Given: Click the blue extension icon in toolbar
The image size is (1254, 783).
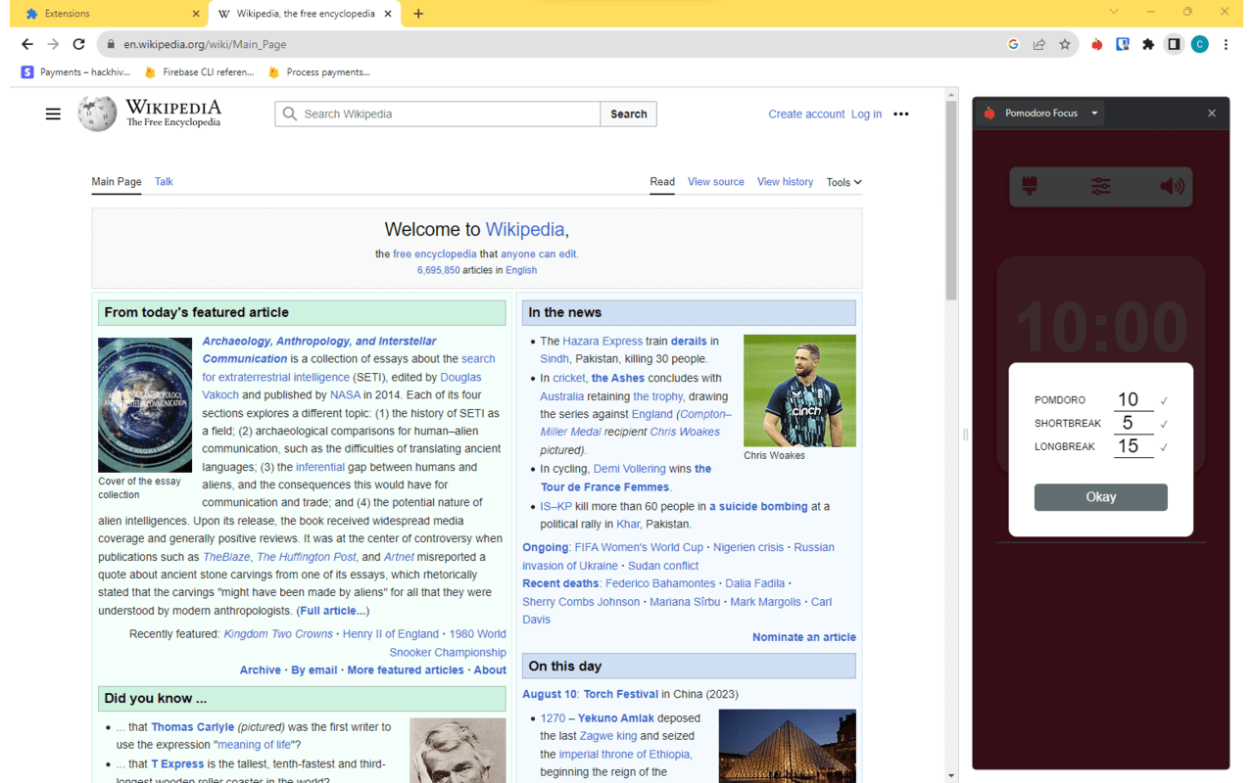Looking at the screenshot, I should click(1123, 44).
